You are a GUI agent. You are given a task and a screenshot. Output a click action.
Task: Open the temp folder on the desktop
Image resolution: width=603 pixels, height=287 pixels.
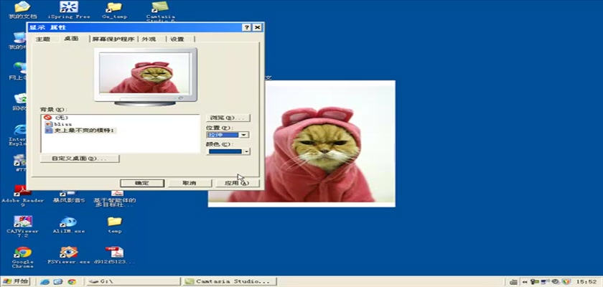coord(115,225)
